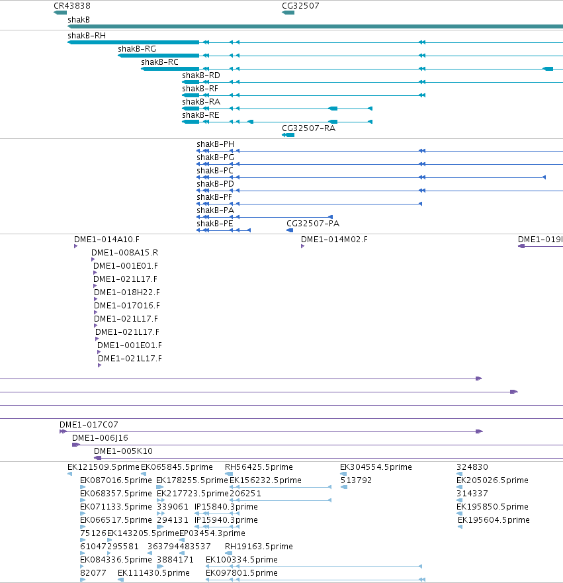Screen dimensions: 563x583
Task: Click the CR43838 teal arrow glyph
Action: (x=60, y=13)
